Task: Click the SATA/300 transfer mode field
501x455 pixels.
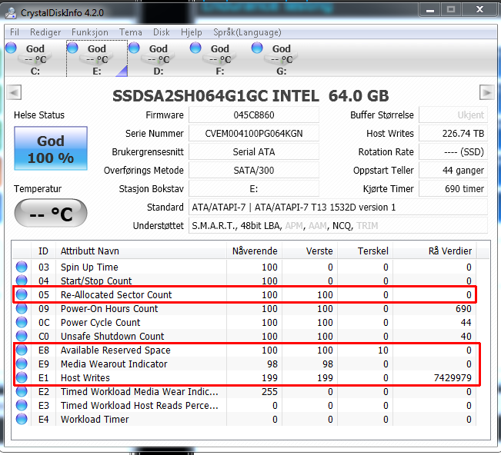Action: click(x=254, y=171)
